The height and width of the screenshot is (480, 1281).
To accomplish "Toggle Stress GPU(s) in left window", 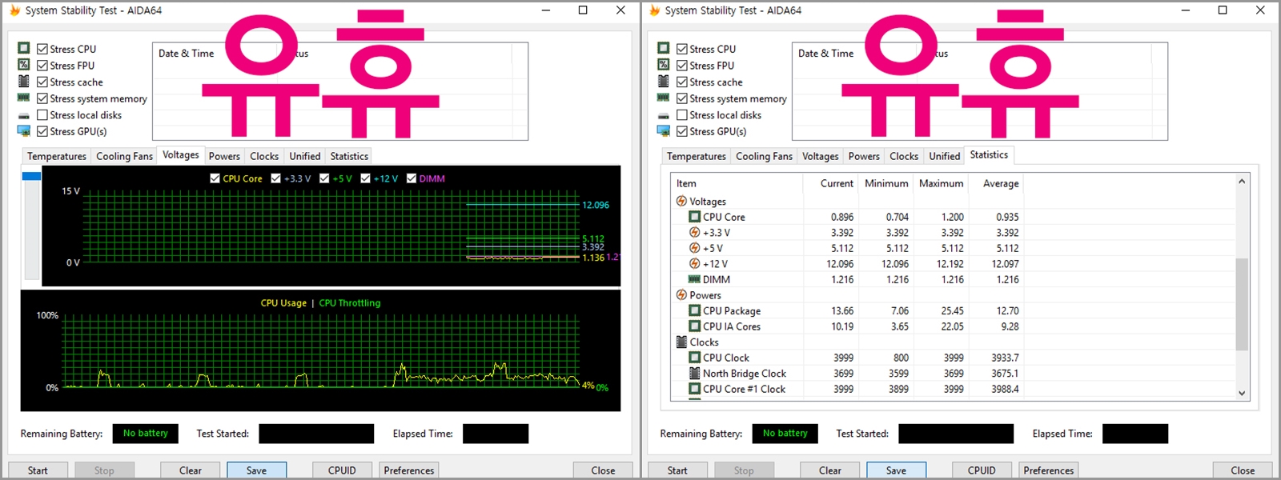I will click(42, 131).
